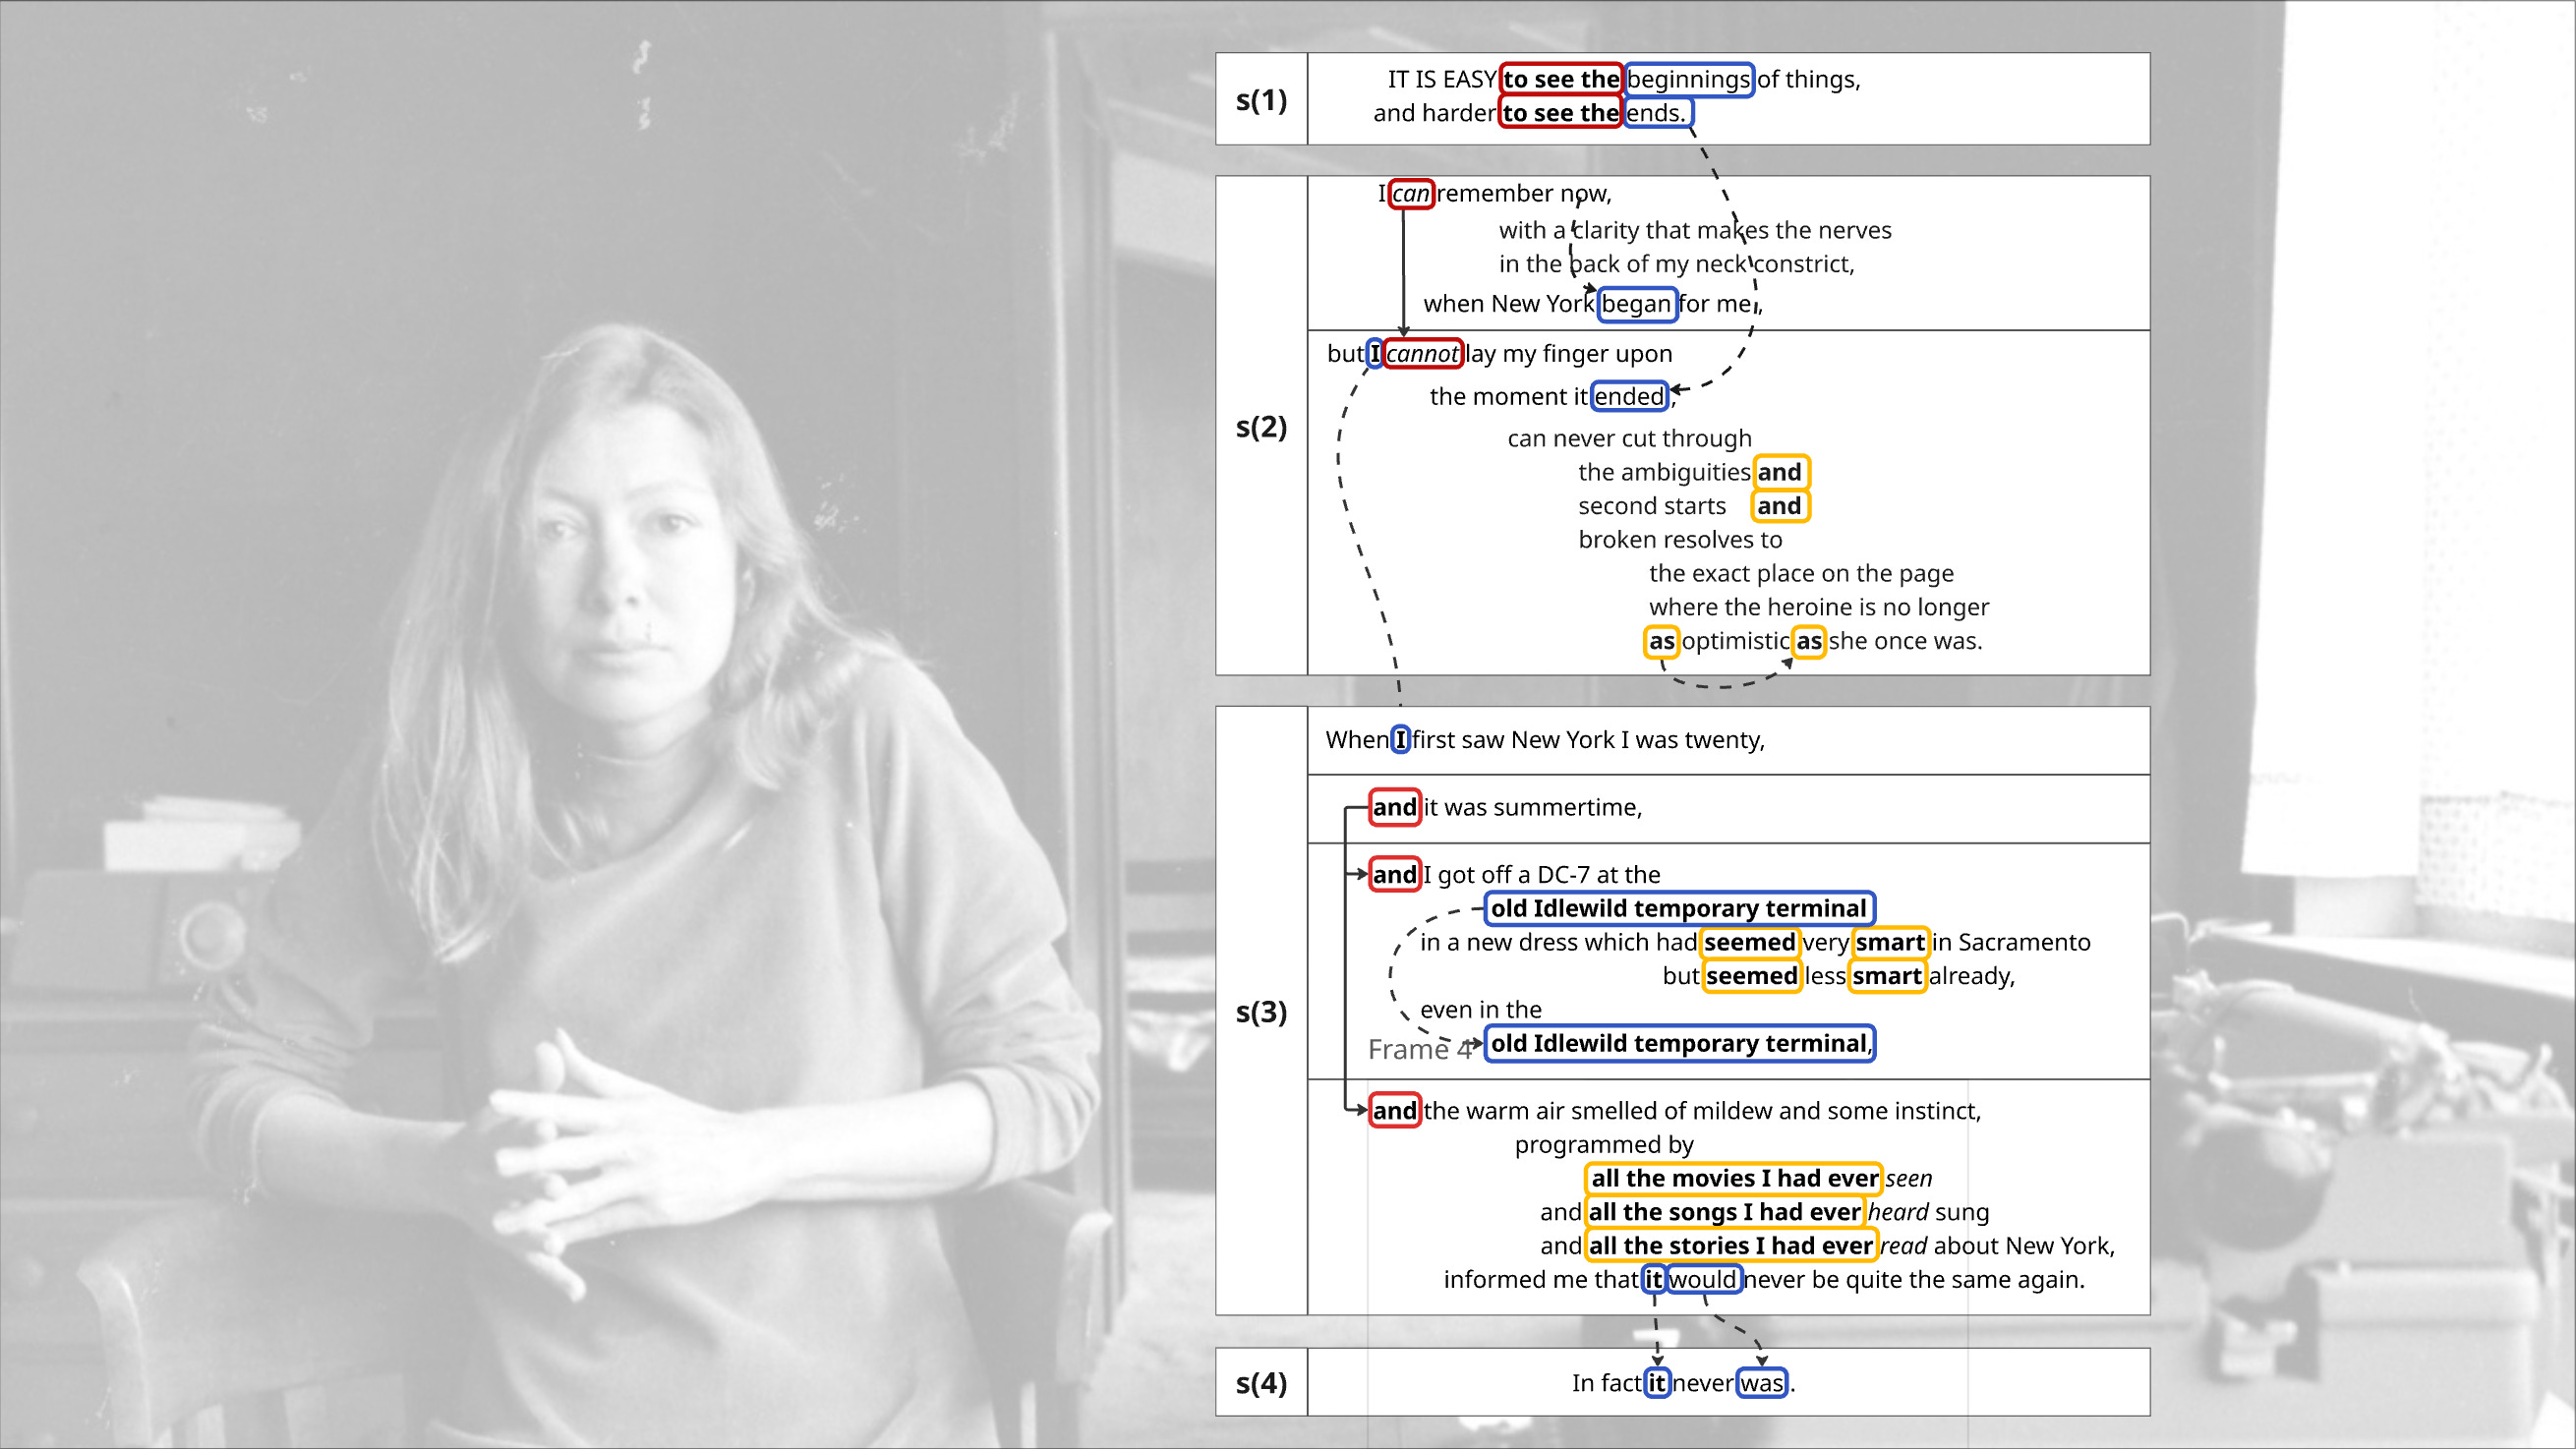Click the s(3) section label
The image size is (2576, 1449).
pyautogui.click(x=1261, y=1012)
